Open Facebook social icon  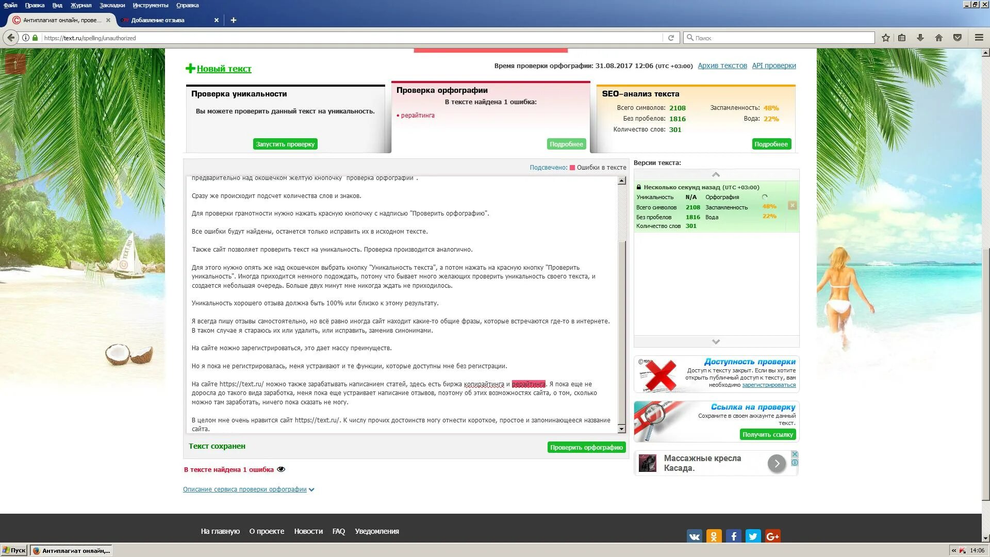click(x=734, y=536)
